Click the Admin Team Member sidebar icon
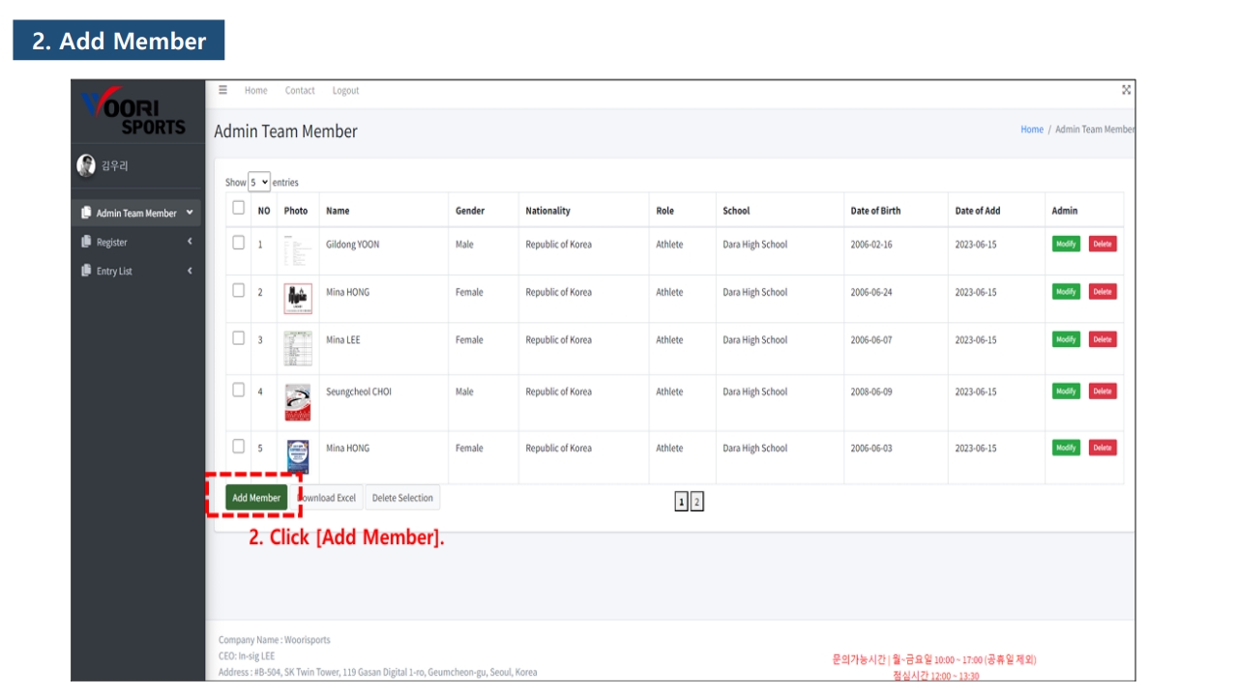This screenshot has height=696, width=1238. 86,213
